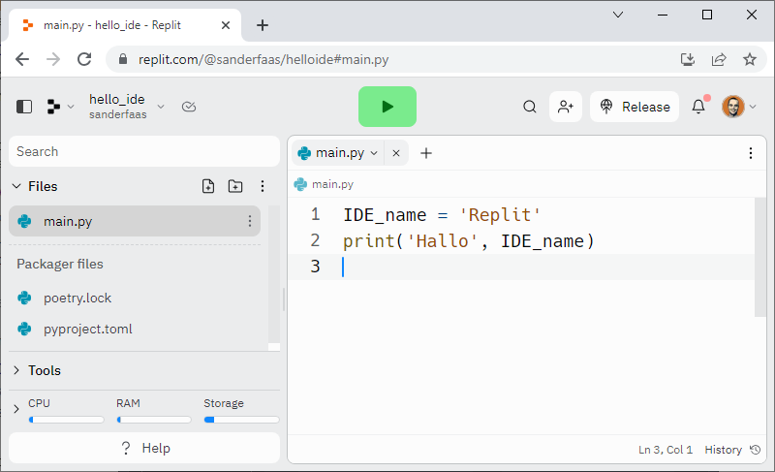Screen dimensions: 775x472
Task: Click the print statement on line 2
Action: click(x=469, y=241)
